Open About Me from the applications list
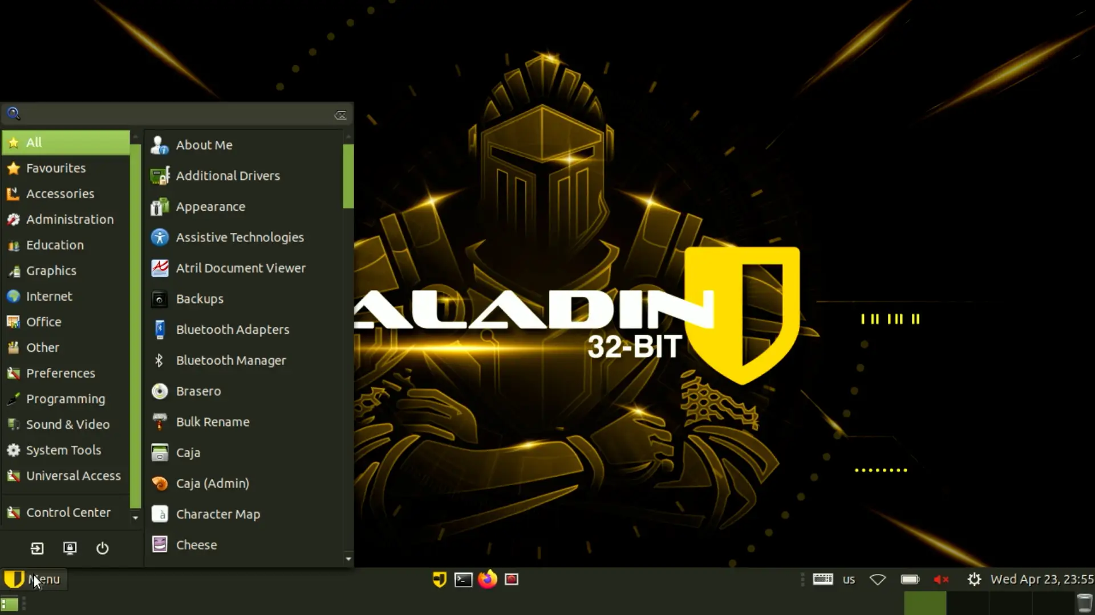 point(244,145)
